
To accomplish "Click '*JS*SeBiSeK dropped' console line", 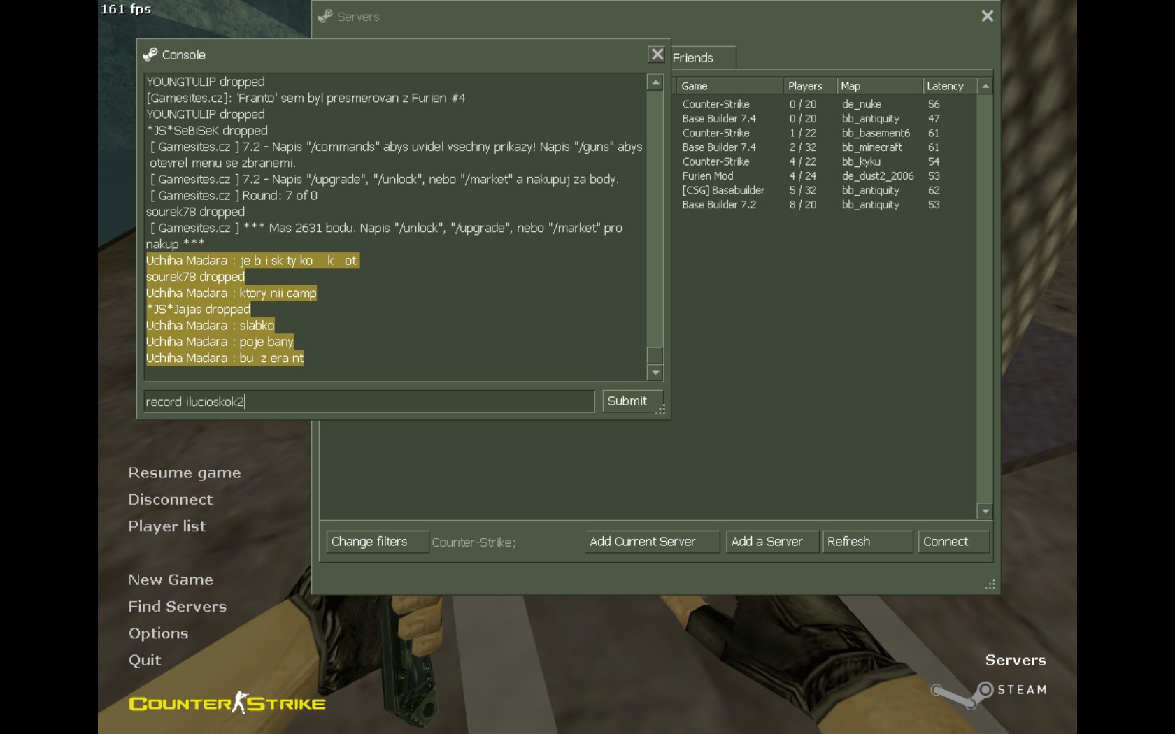I will pos(207,131).
